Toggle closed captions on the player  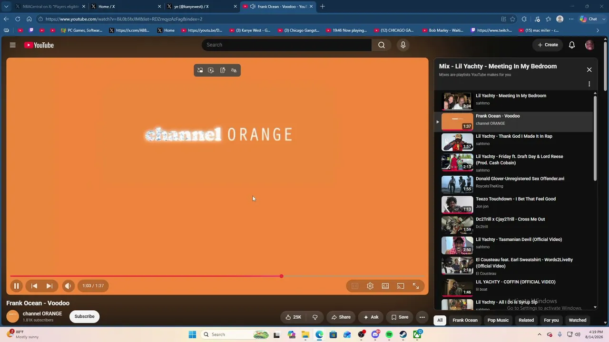coord(355,286)
